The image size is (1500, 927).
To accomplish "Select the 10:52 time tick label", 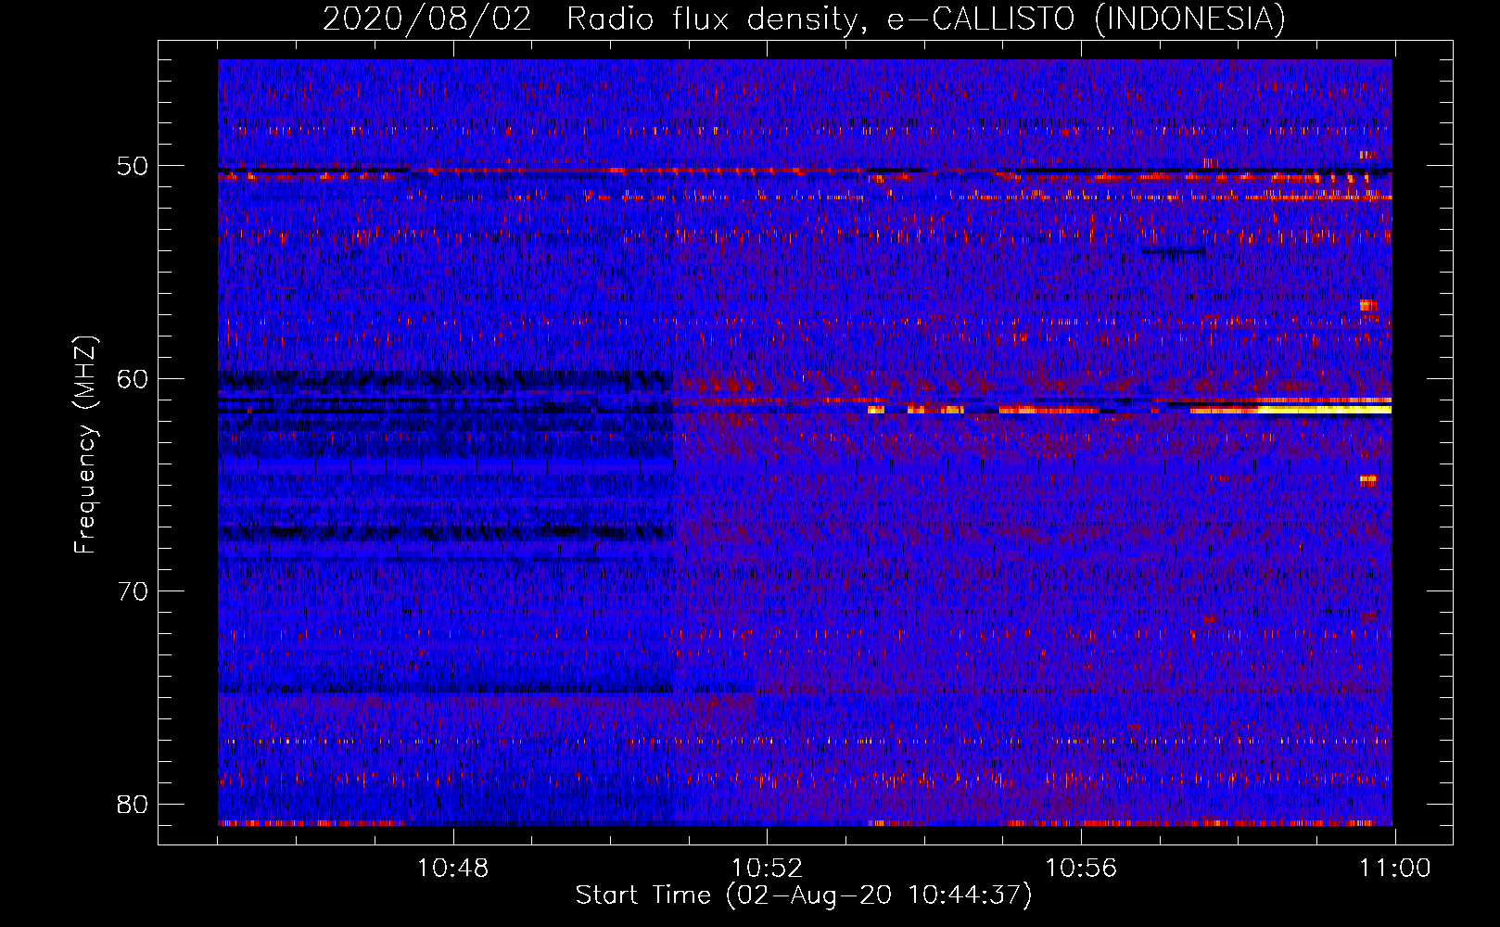I will click(x=767, y=869).
